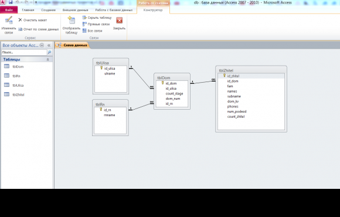Select id_zhitel field in tblZhitel
Image resolution: width=340 pixels, height=217 pixels.
(x=251, y=76)
